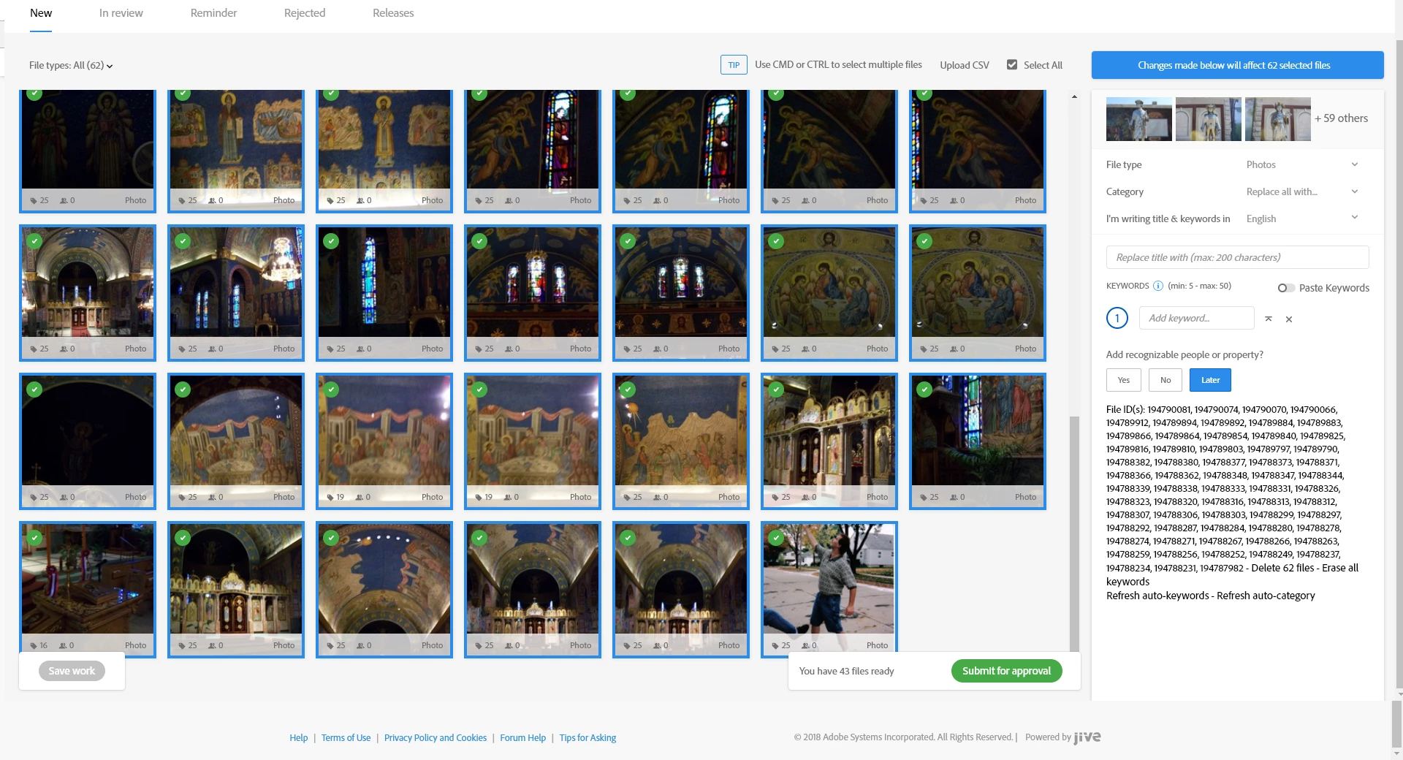Toggle the Paste Keywords switch
The height and width of the screenshot is (760, 1403).
1286,288
